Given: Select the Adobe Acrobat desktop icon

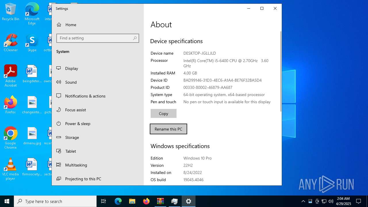Looking at the screenshot, I should pos(11,76).
